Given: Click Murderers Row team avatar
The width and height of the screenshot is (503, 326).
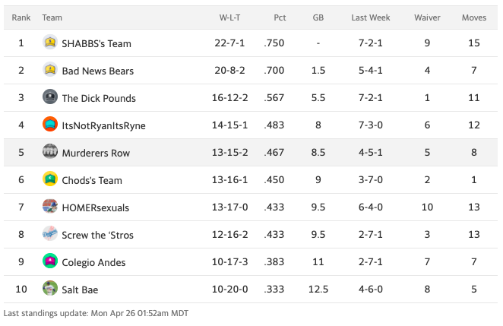Looking at the screenshot, I should tap(50, 152).
